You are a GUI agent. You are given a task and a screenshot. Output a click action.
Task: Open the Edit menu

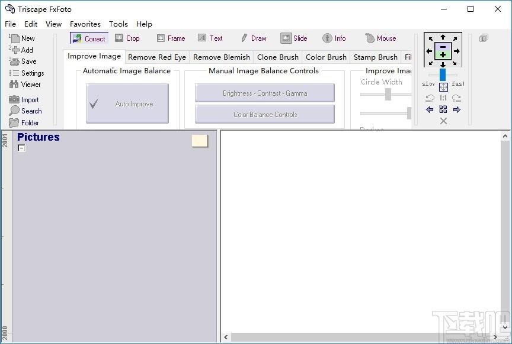31,24
